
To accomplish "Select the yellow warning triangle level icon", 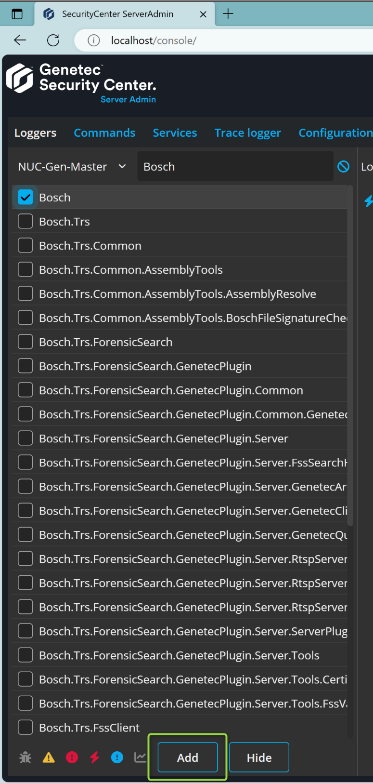I will (x=49, y=757).
